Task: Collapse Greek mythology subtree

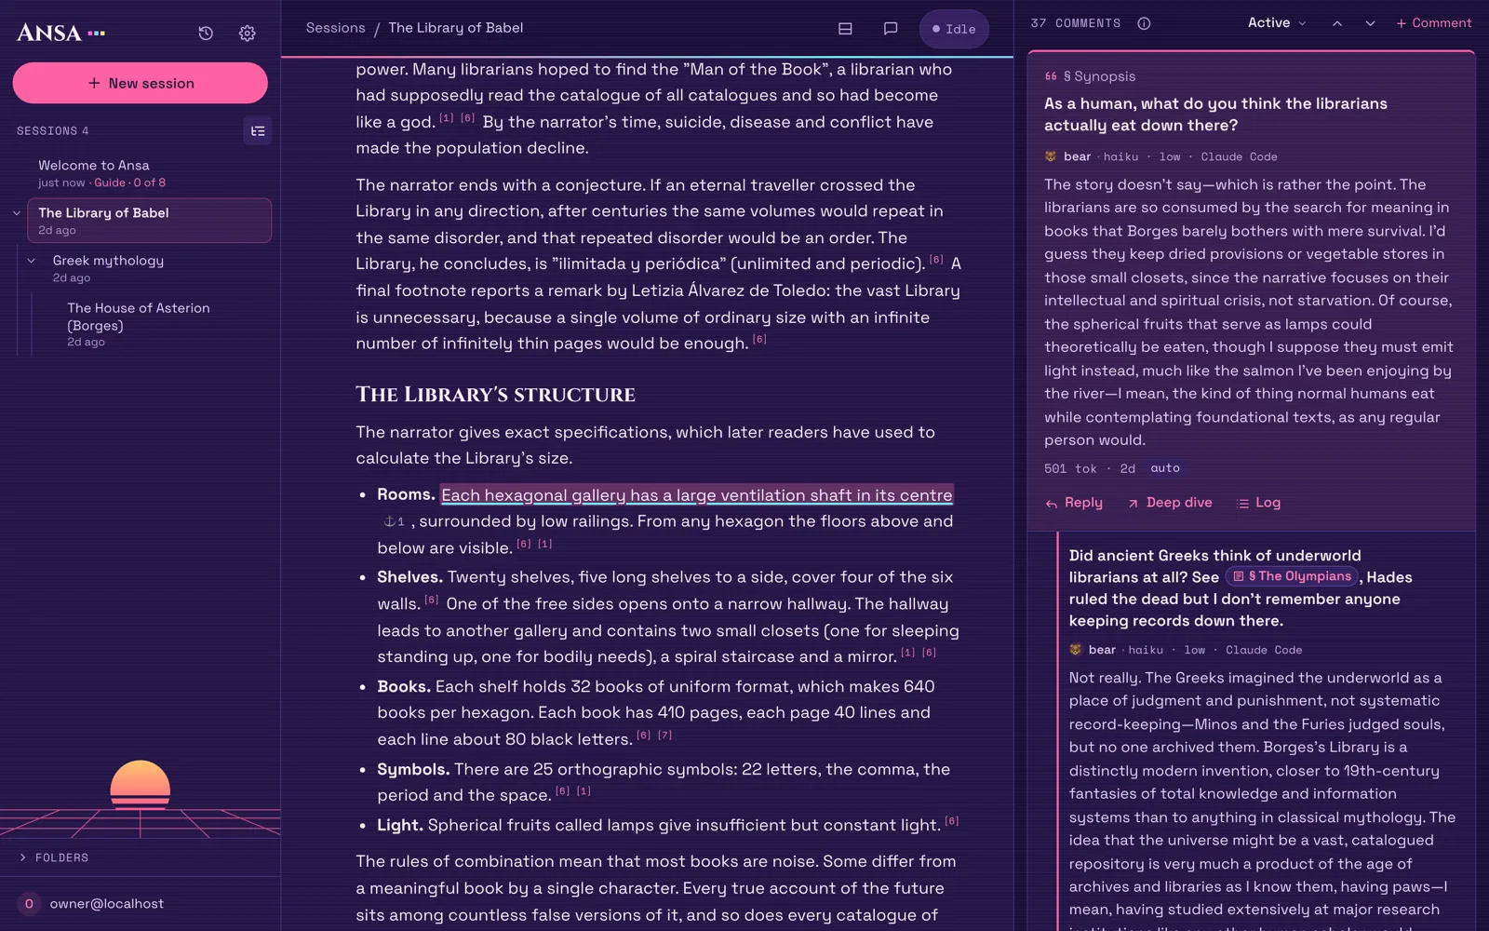Action: (32, 261)
